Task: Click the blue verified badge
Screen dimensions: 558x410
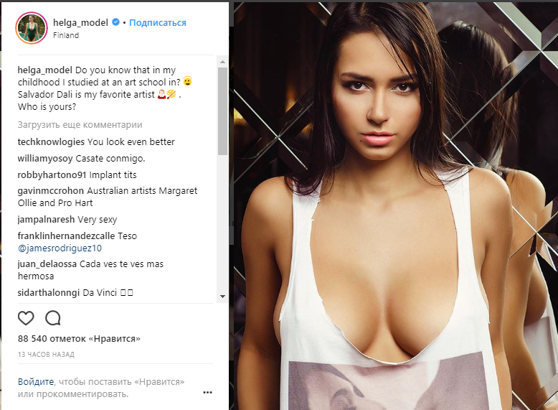Action: pos(115,22)
